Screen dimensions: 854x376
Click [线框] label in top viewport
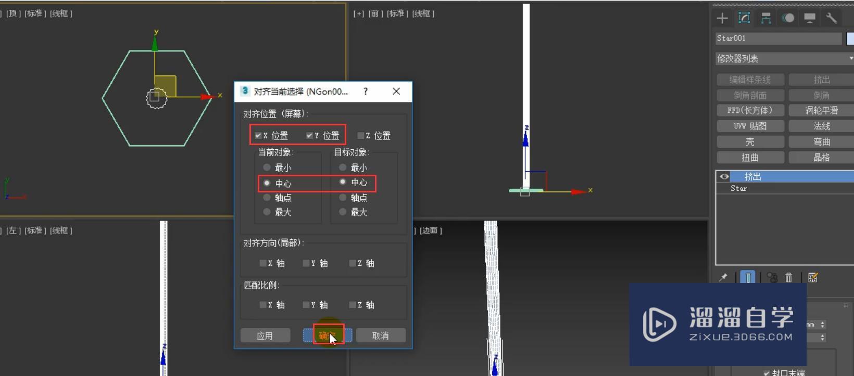coord(61,14)
